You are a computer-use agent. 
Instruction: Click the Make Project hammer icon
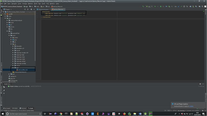click(143, 6)
